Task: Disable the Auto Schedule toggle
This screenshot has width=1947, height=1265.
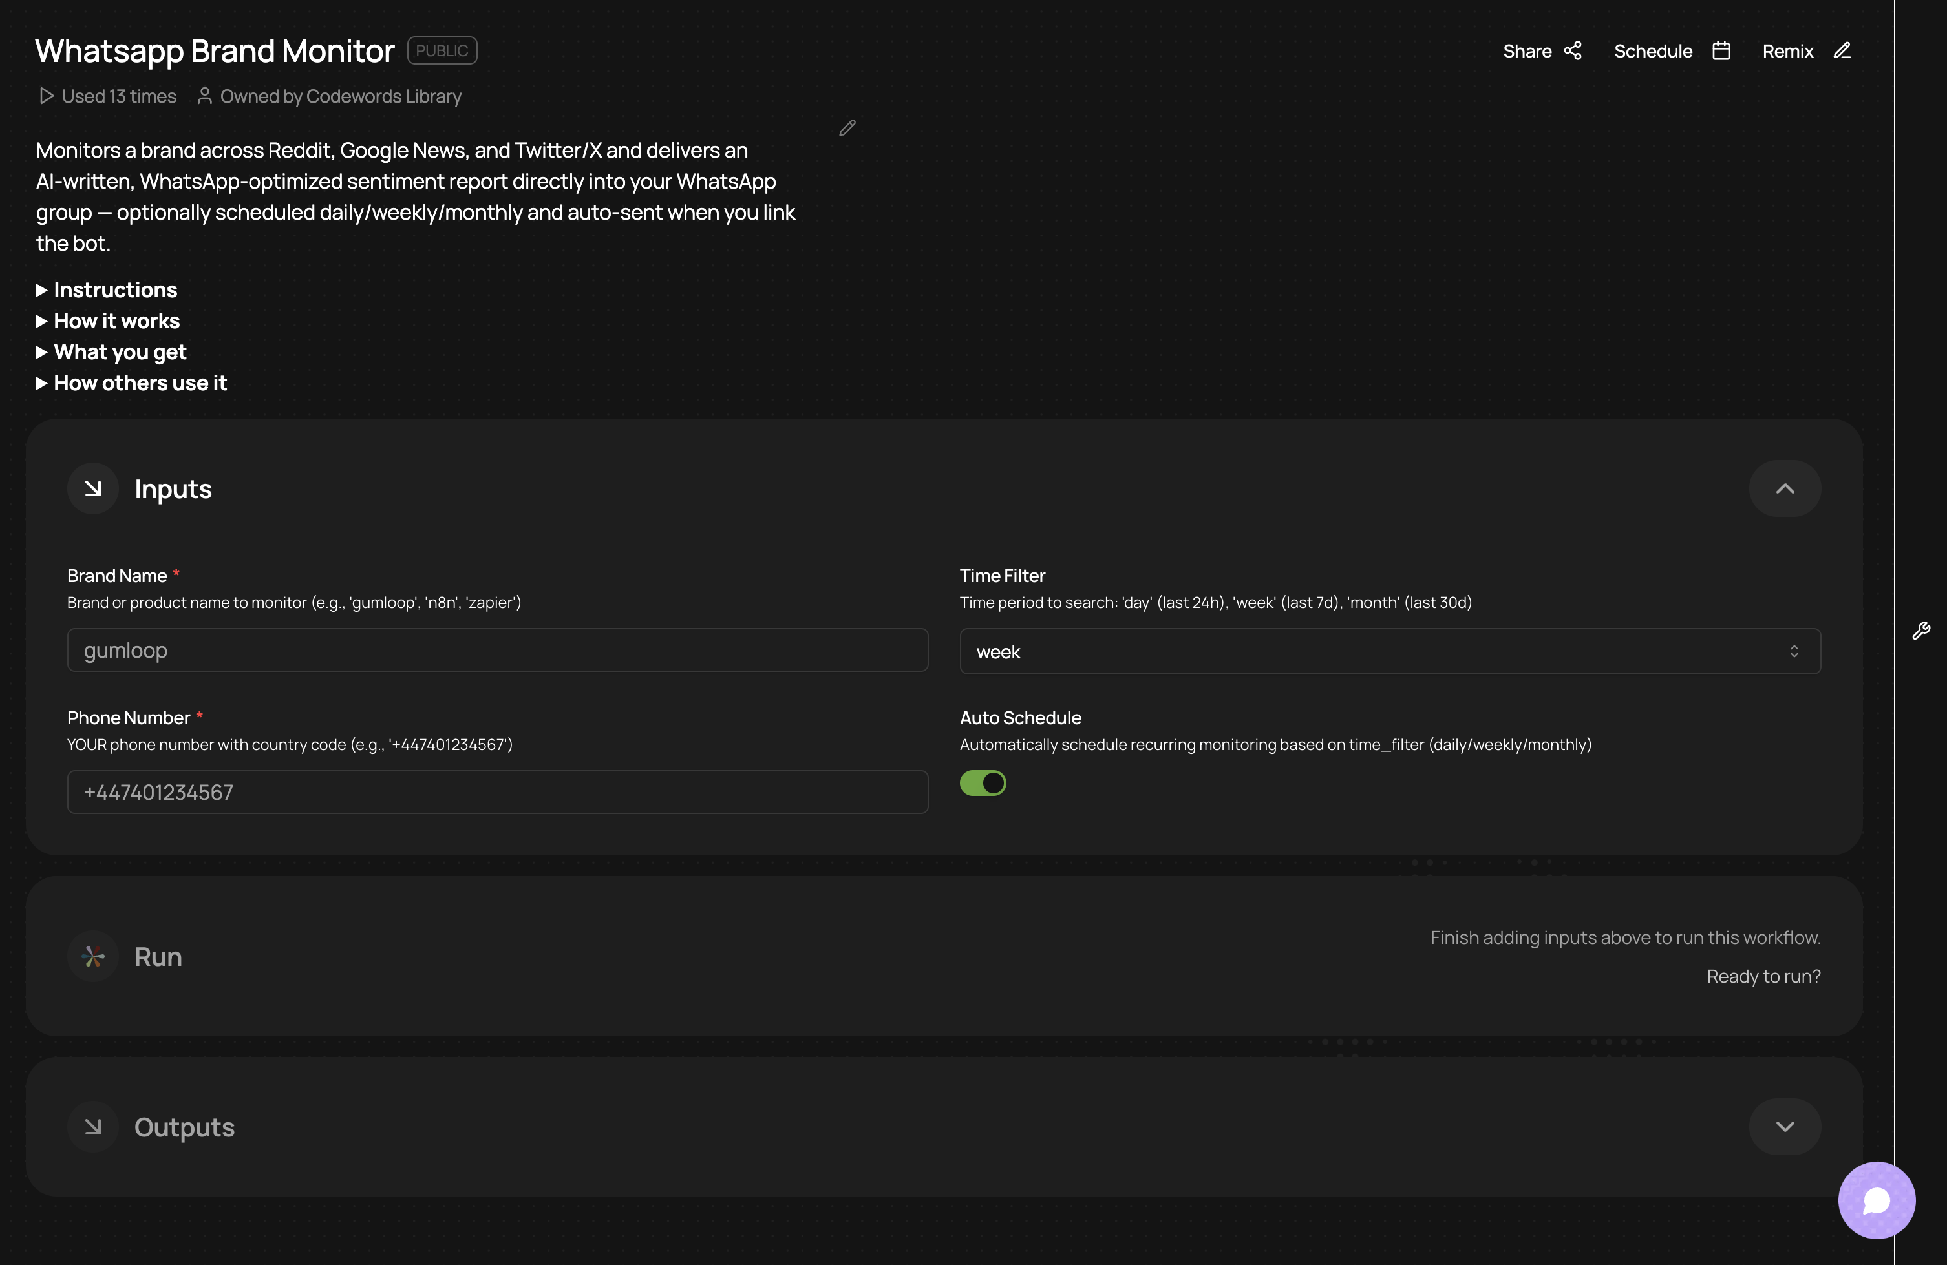Action: (983, 784)
